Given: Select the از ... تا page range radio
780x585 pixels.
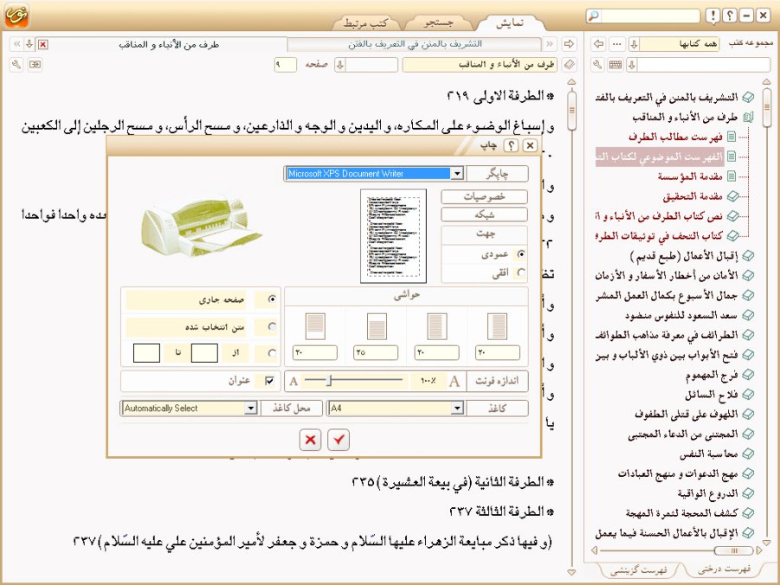Looking at the screenshot, I should tap(272, 353).
